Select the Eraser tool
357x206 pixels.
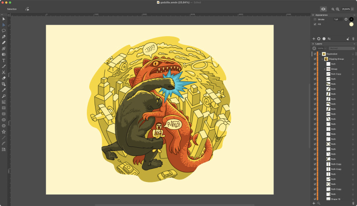tap(4, 78)
